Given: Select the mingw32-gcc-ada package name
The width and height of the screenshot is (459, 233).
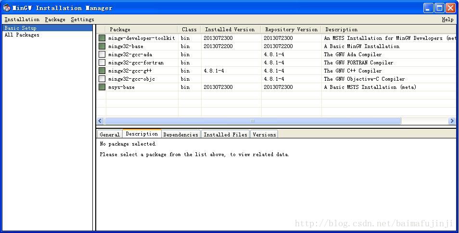Looking at the screenshot, I should click(x=130, y=54).
